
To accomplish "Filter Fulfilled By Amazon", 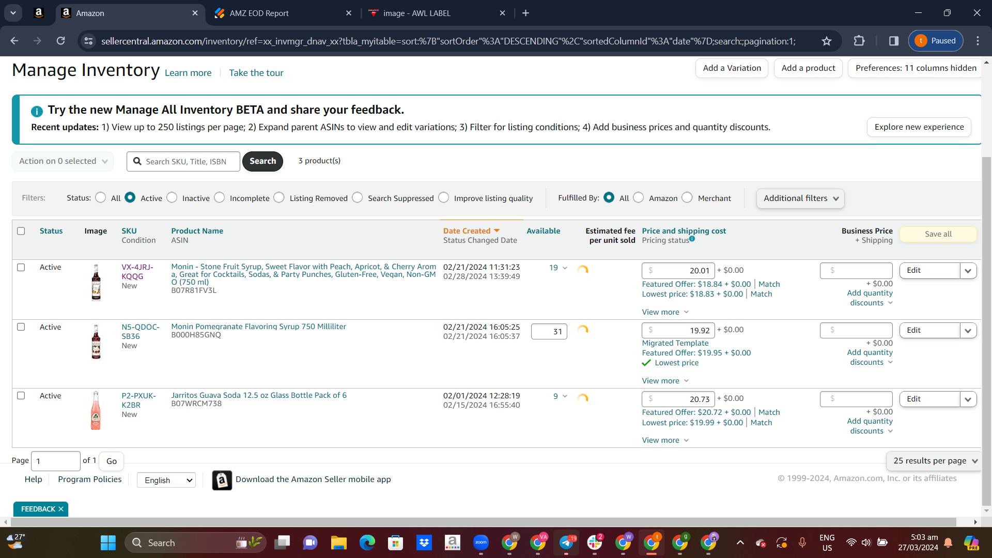I will [639, 197].
